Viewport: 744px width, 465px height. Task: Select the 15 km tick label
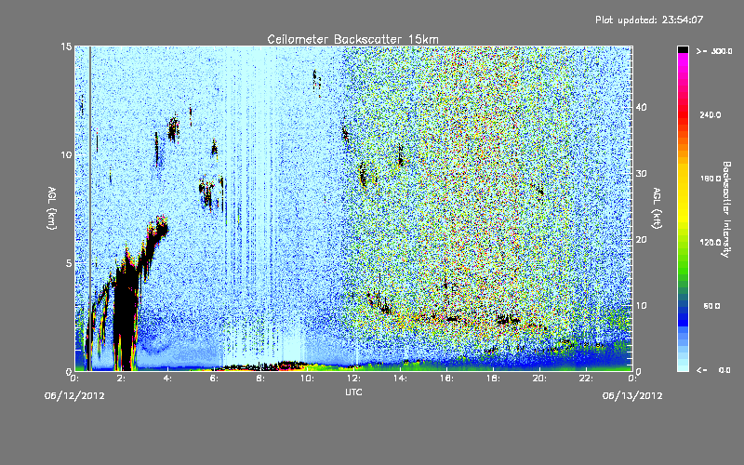coord(66,46)
